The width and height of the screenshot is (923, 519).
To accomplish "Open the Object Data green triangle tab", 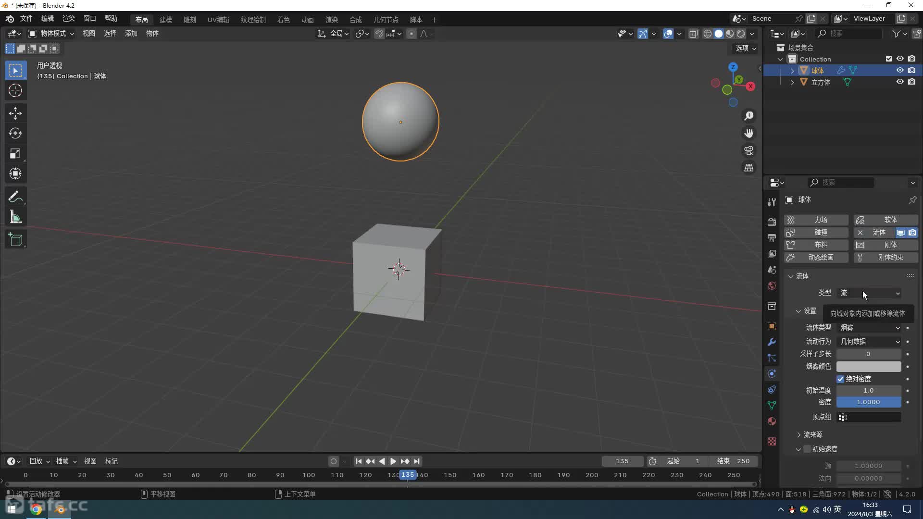I will coord(772,406).
